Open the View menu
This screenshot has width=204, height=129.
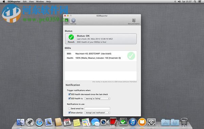[x=31, y=2]
